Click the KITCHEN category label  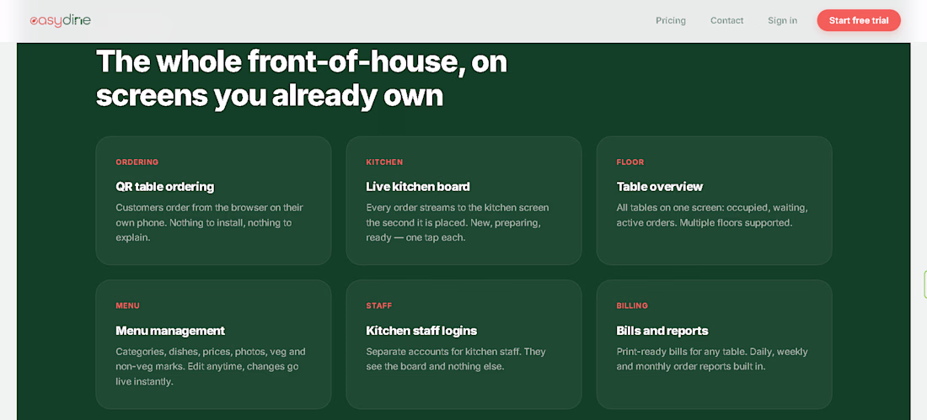384,162
